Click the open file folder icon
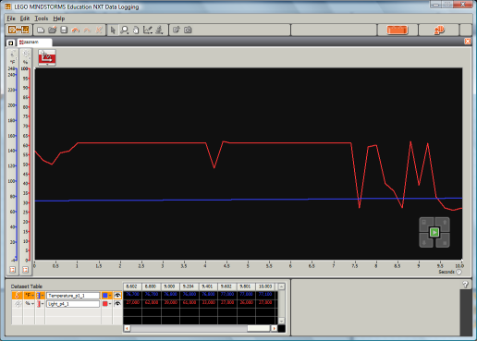This screenshot has width=477, height=341. click(x=53, y=30)
